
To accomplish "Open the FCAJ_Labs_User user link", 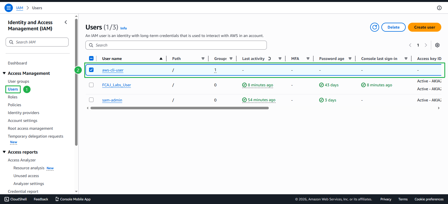I will (116, 85).
